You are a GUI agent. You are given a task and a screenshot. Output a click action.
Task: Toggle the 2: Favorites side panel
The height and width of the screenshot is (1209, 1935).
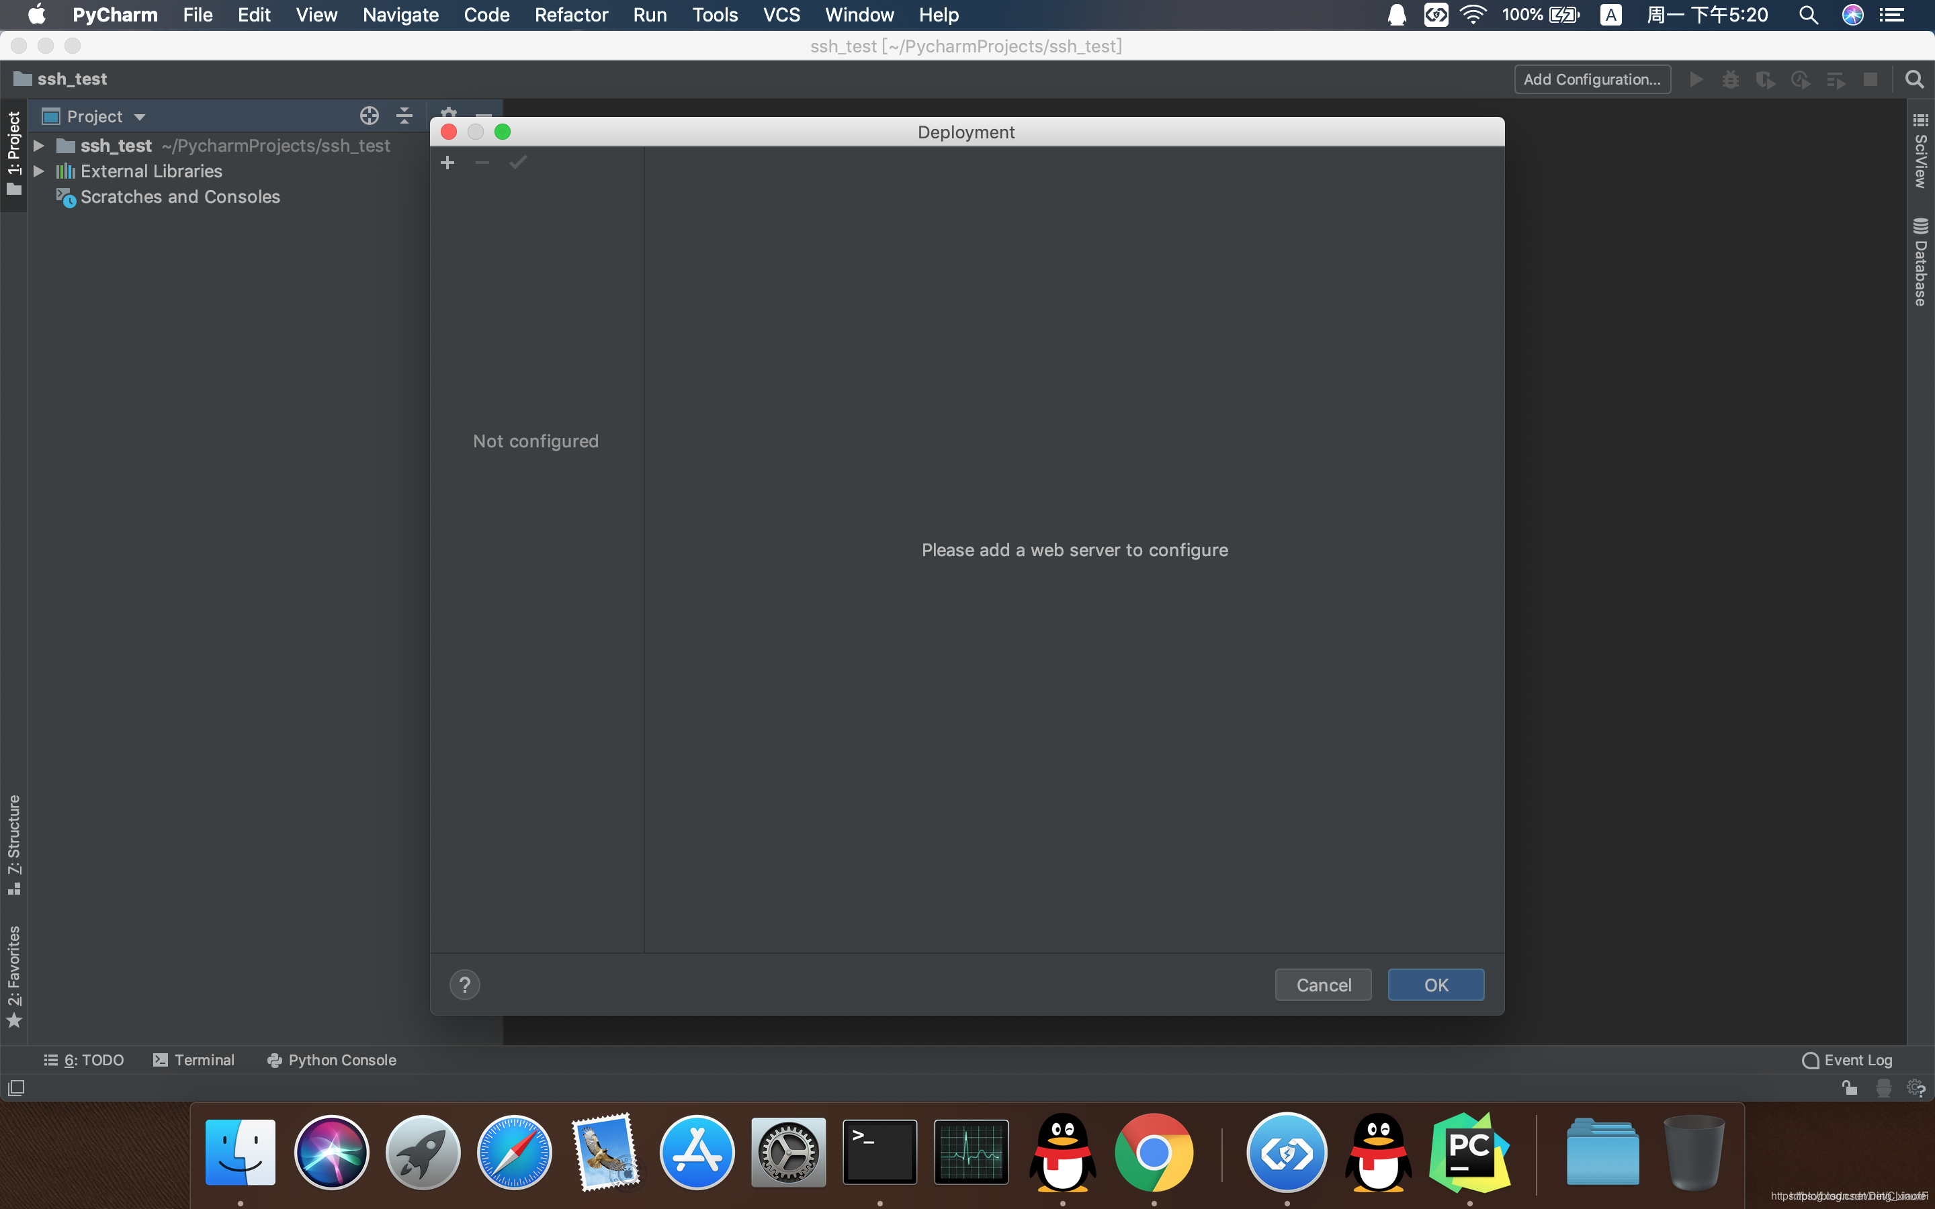13,975
